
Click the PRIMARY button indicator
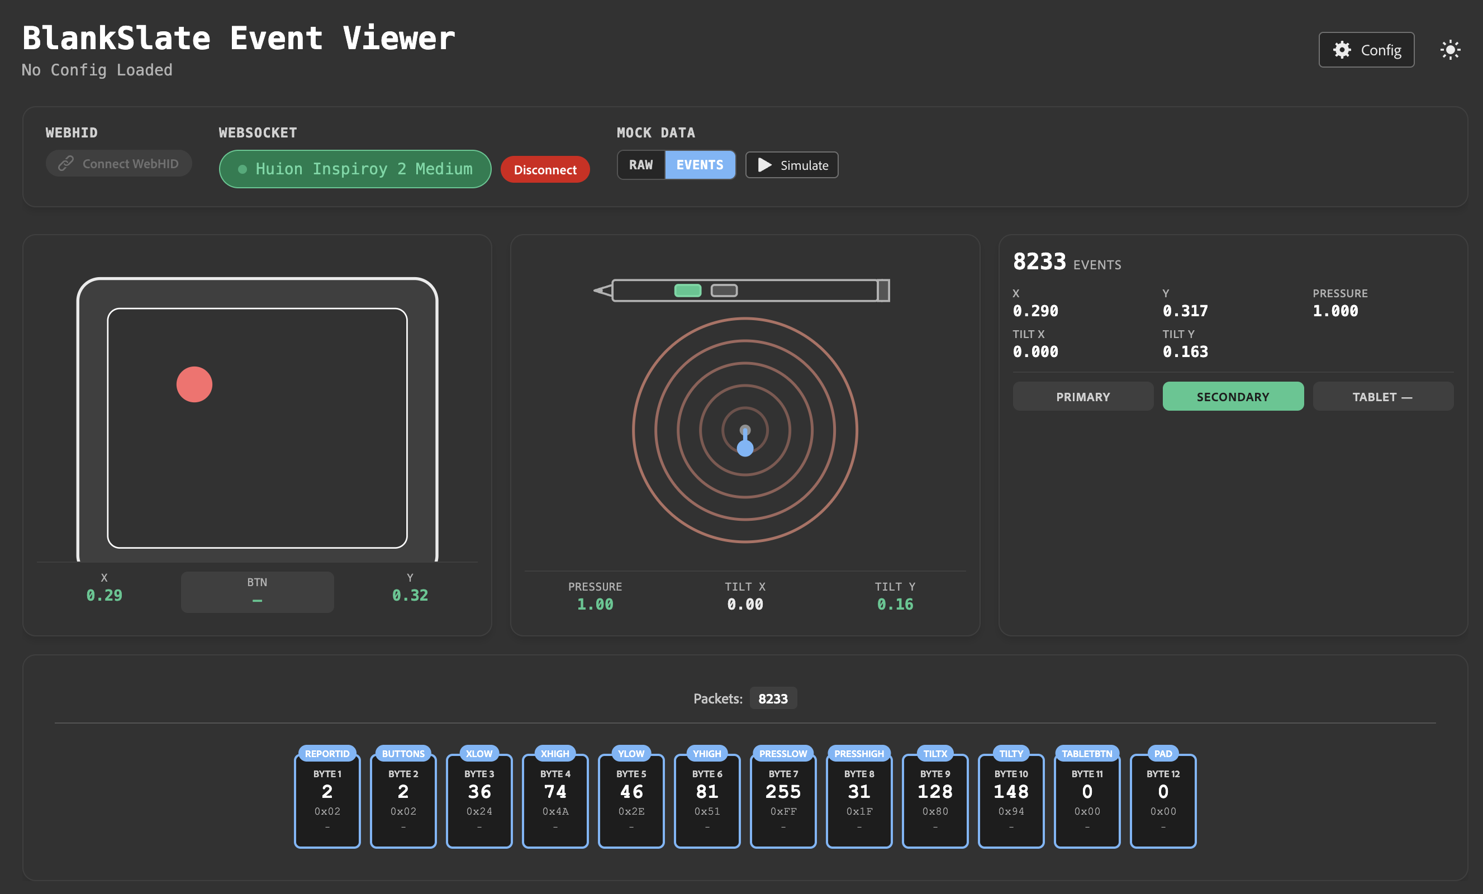tap(1083, 397)
